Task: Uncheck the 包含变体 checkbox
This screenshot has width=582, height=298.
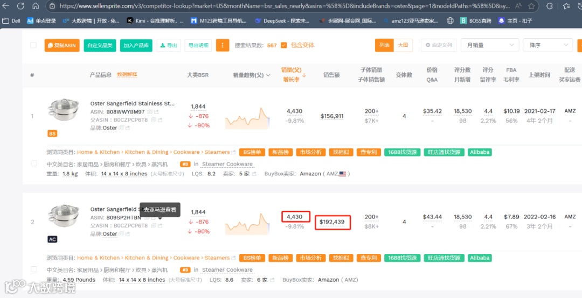Action: click(284, 45)
